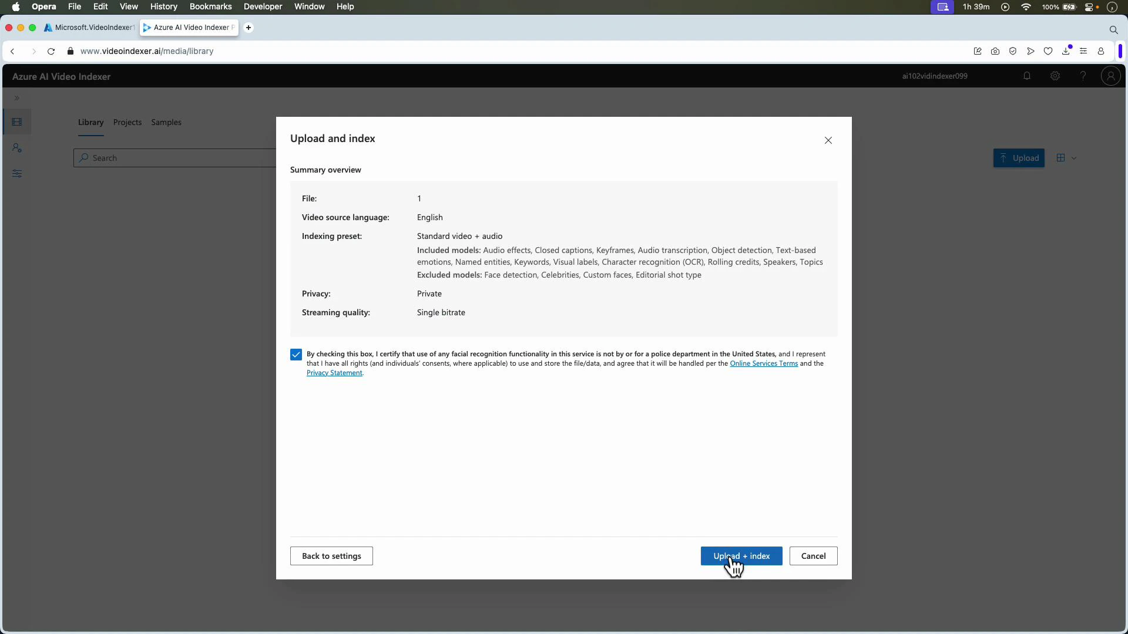Open the user account avatar icon
The image size is (1128, 634).
1110,76
